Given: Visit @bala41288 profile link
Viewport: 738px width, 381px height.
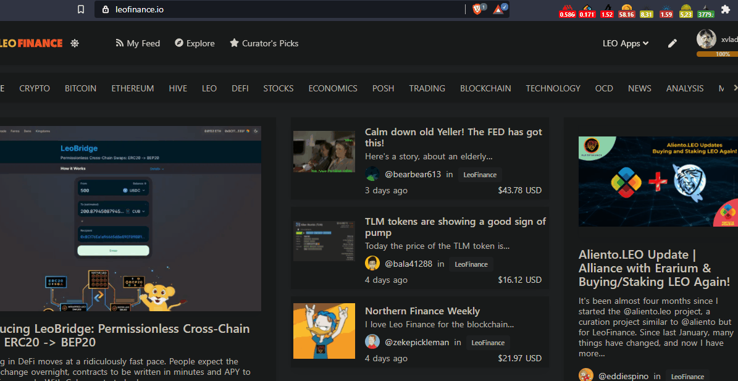Looking at the screenshot, I should pyautogui.click(x=409, y=264).
